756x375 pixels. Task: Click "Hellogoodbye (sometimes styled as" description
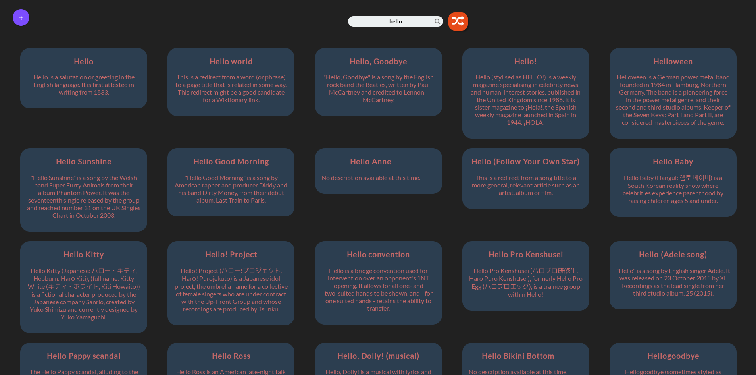[673, 372]
